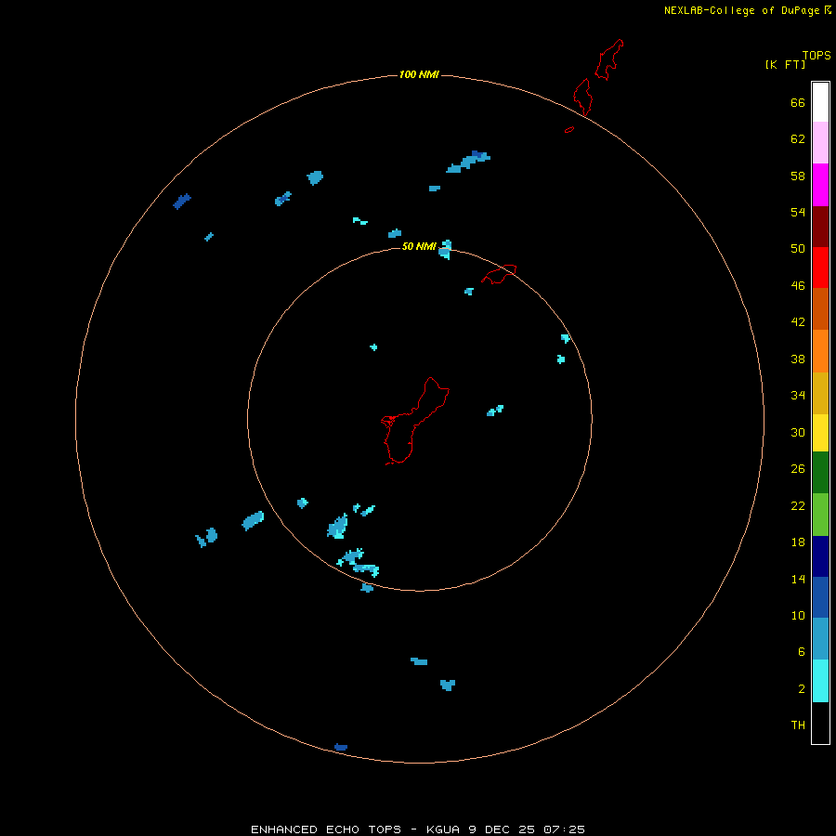
Task: Click the navy blue legend swatch
Action: tap(820, 556)
